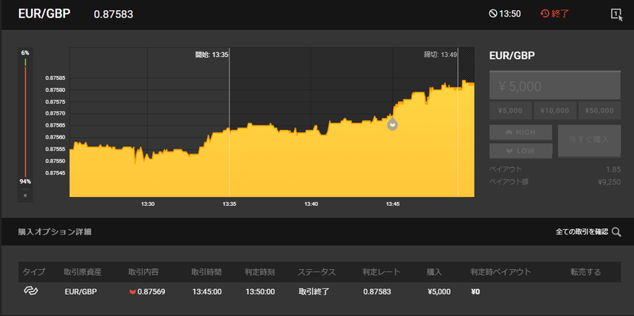Click the 購入 column header
The image size is (634, 316).
[x=434, y=272]
